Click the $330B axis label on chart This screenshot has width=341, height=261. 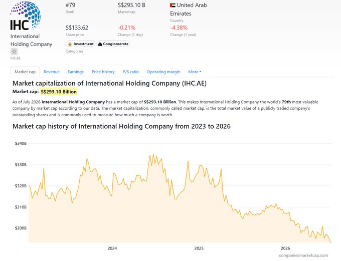[x=21, y=165]
